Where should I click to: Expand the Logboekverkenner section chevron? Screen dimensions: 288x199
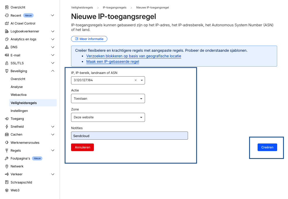click(x=53, y=31)
